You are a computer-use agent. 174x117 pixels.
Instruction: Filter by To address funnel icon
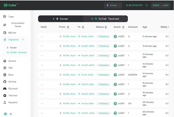coord(83,27)
